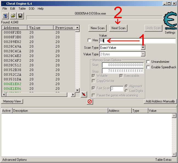Click address table scroll-down arrow
Image resolution: width=178 pixels, height=163 pixels.
tap(174, 154)
